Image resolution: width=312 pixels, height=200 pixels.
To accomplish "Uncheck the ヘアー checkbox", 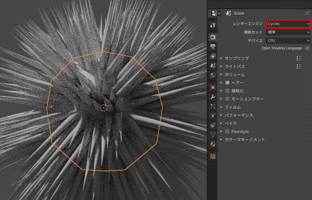I will (x=227, y=83).
